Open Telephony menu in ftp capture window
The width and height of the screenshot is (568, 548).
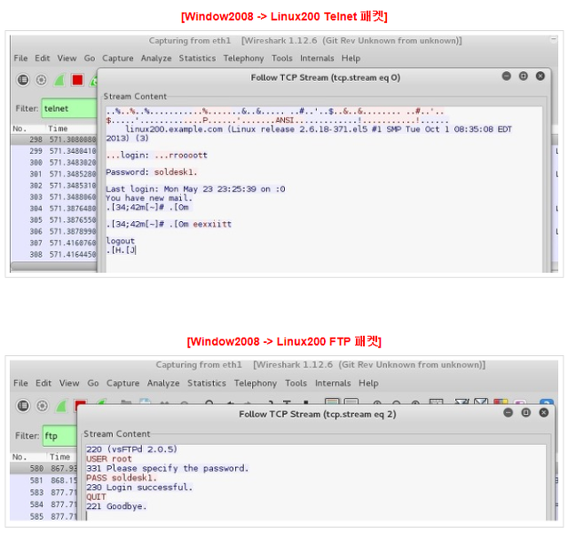point(256,383)
